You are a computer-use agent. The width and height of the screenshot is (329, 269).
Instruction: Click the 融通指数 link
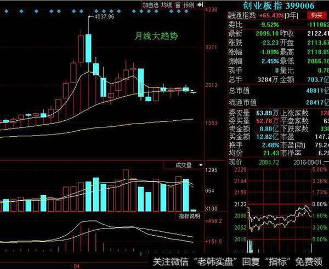click(242, 15)
